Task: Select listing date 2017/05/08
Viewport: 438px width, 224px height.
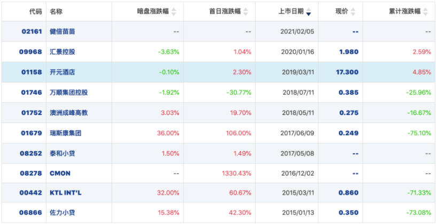Action: [297, 153]
